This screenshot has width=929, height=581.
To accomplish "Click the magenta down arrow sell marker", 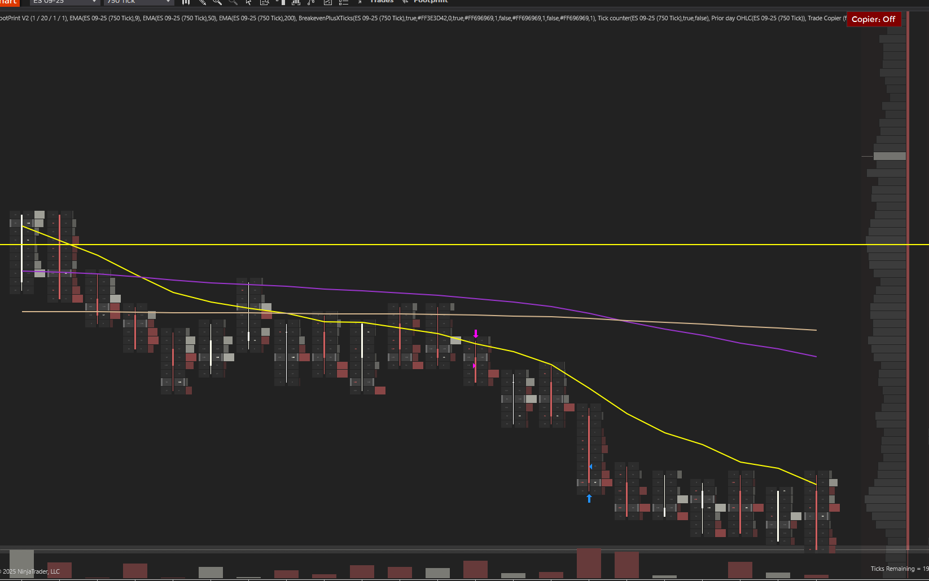I will (x=476, y=334).
